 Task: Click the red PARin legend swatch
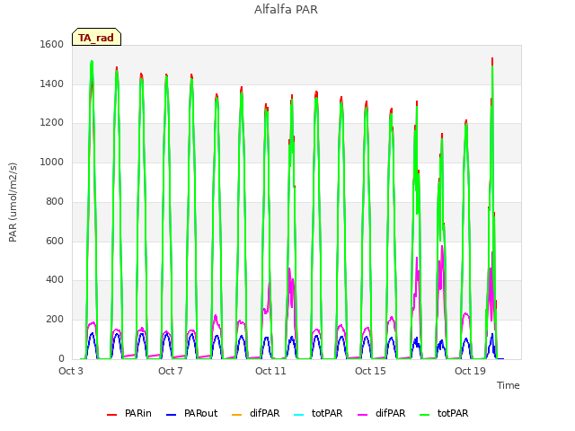[111, 415]
